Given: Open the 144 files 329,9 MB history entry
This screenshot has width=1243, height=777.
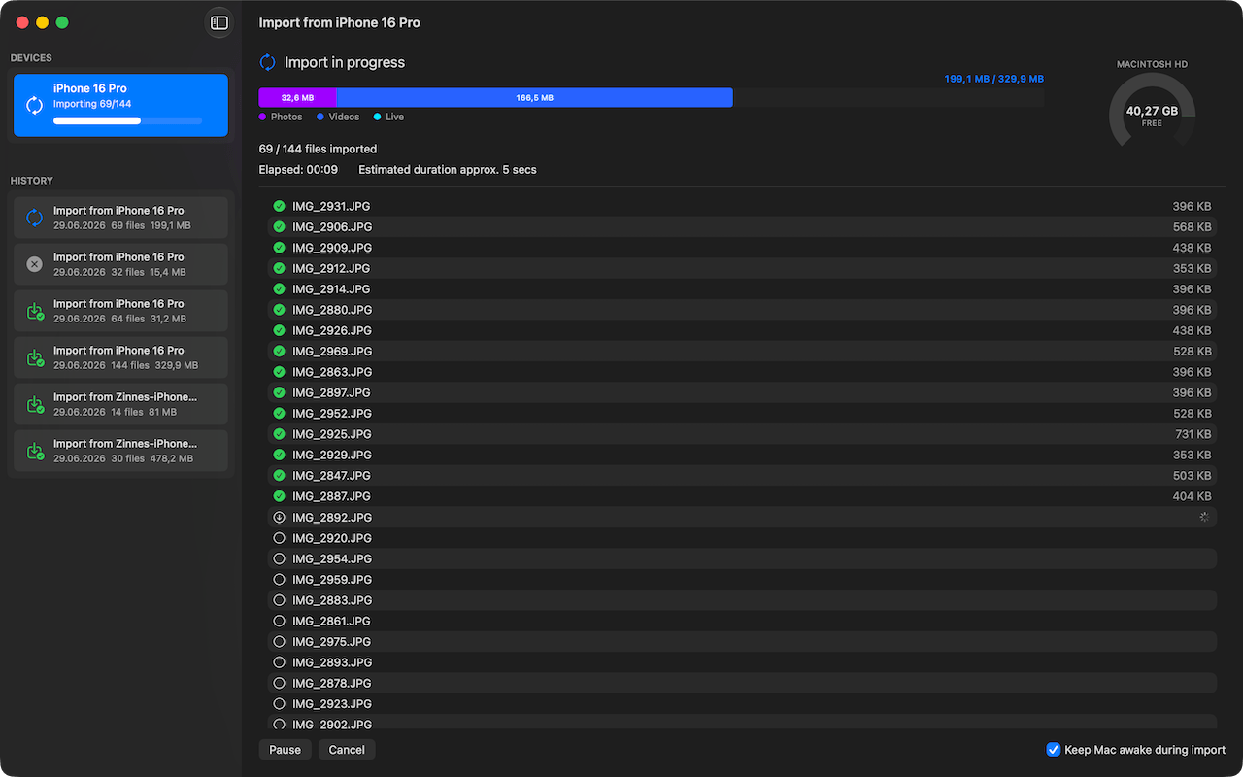Looking at the screenshot, I should click(x=120, y=357).
